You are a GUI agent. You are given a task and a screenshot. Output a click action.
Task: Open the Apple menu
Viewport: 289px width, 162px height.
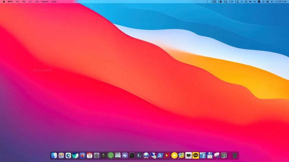[4, 2]
